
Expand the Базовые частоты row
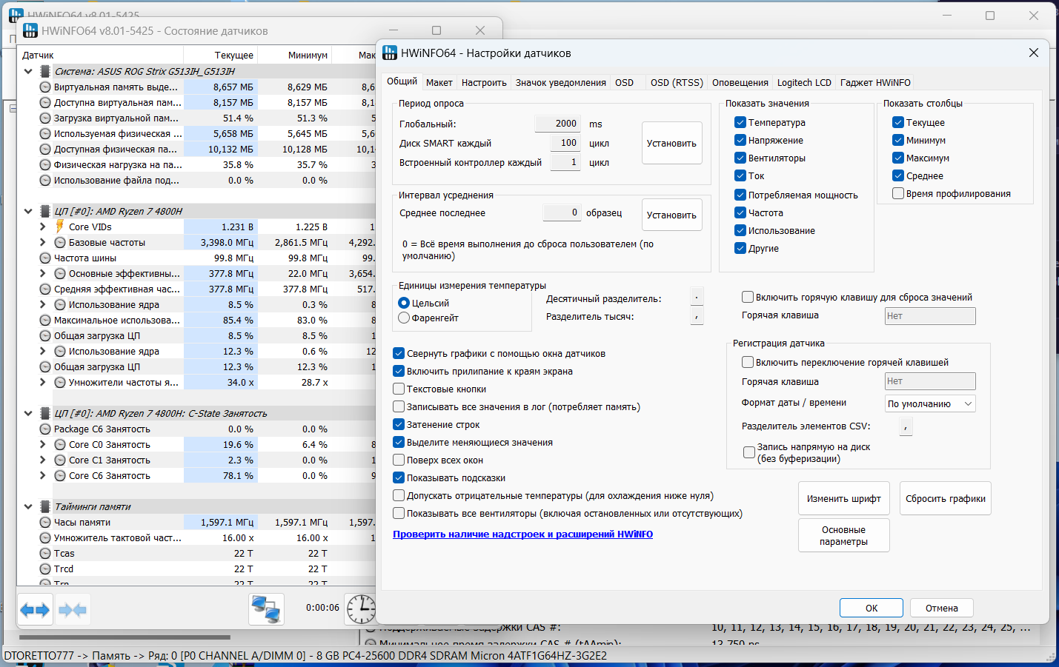pos(42,242)
